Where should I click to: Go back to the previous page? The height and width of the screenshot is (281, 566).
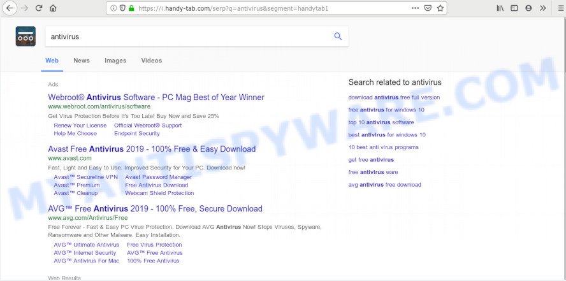click(10, 8)
